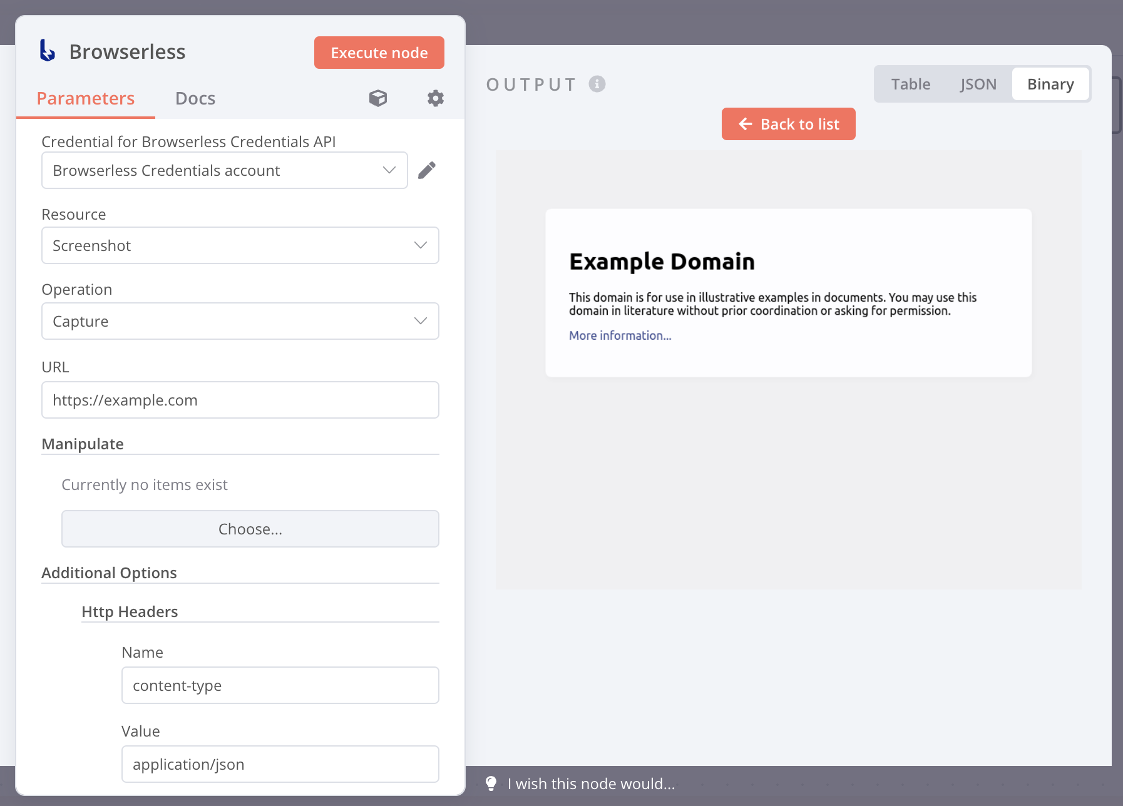1123x806 pixels.
Task: Click the Output info icon
Action: 597,84
